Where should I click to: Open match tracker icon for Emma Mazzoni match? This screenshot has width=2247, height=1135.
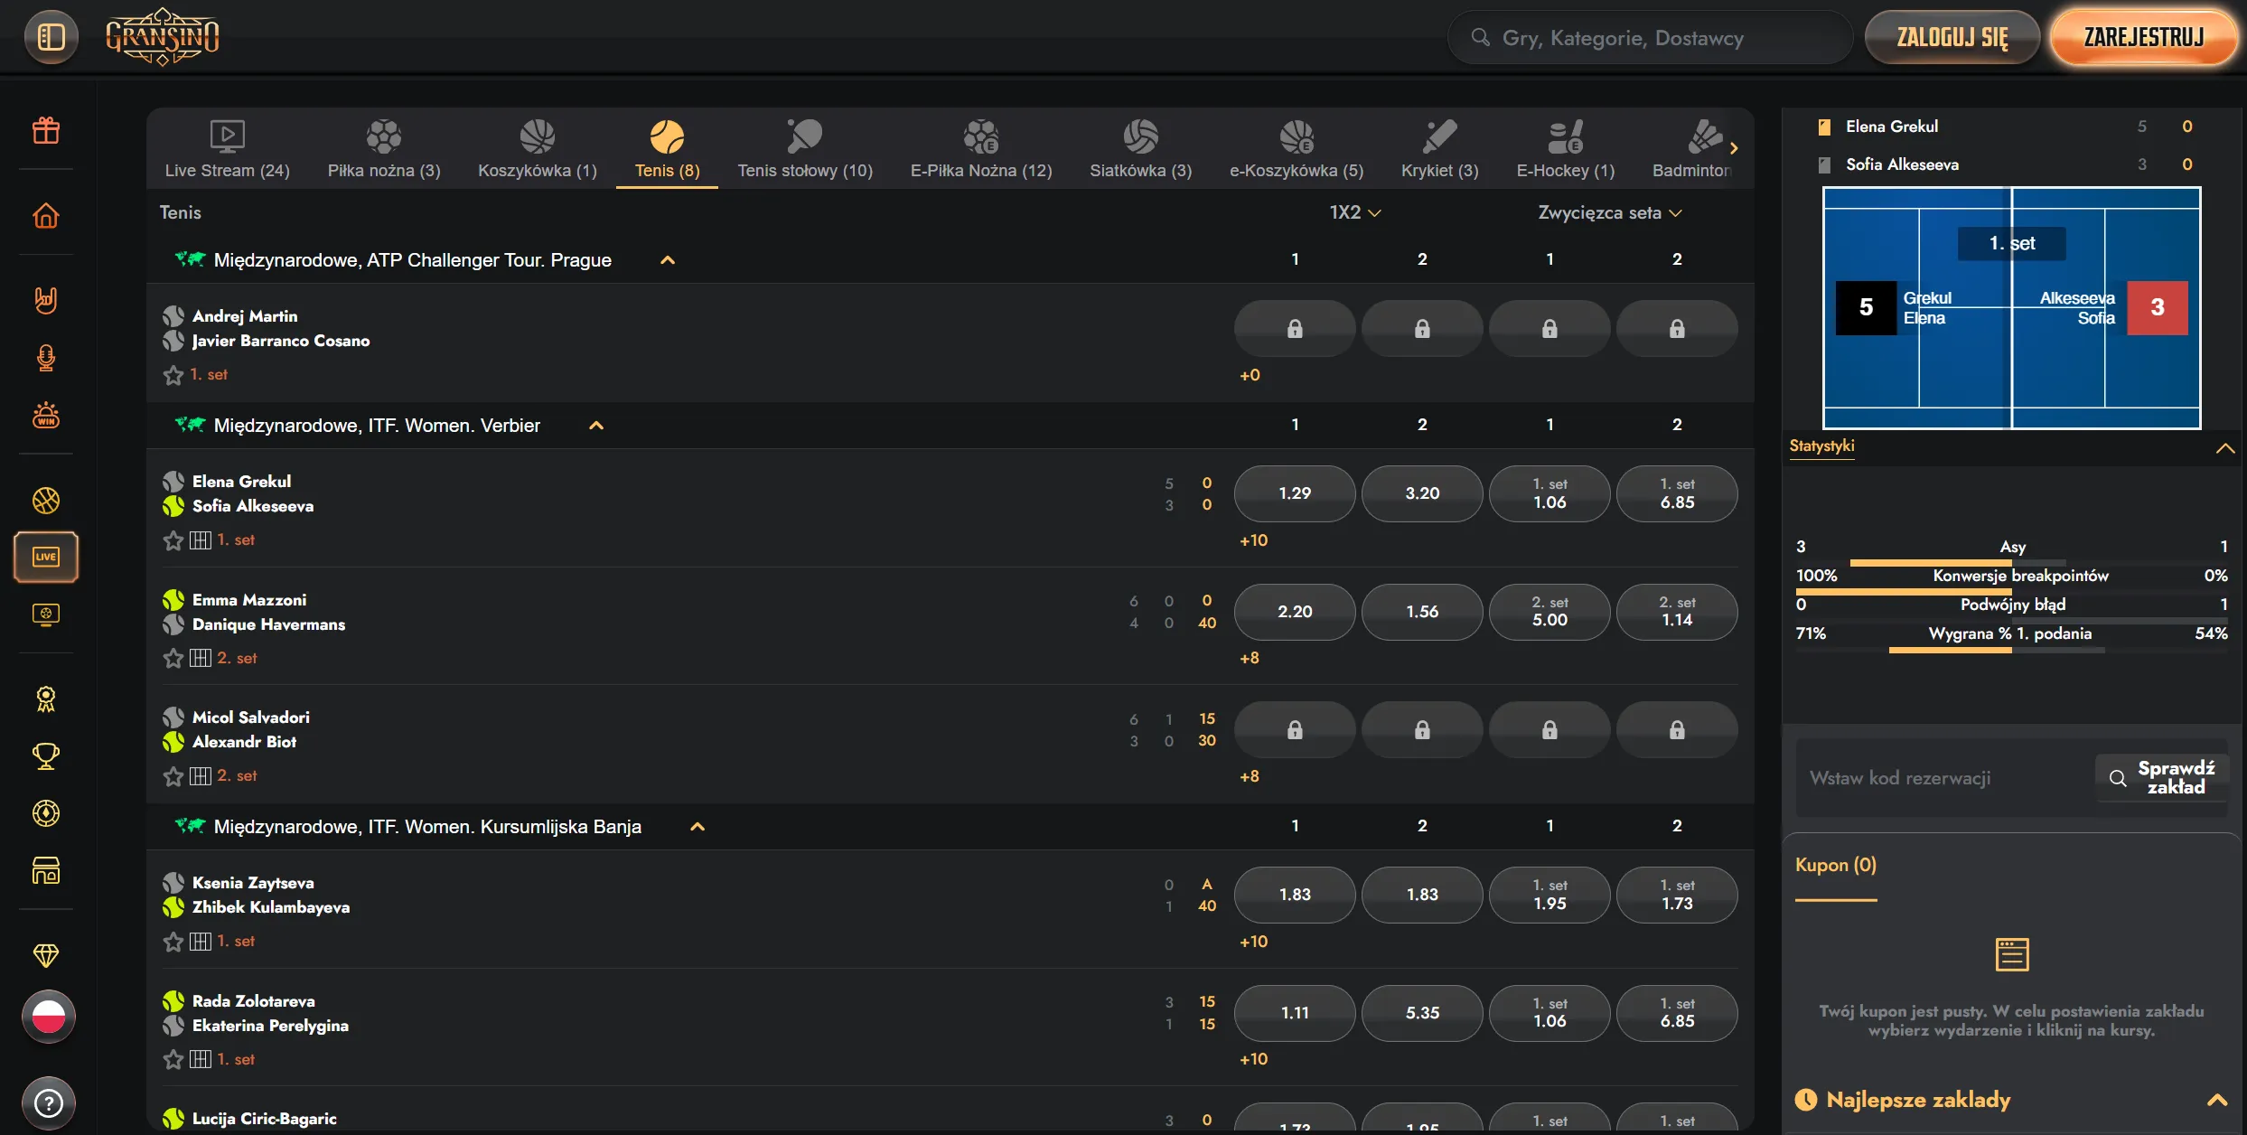point(201,658)
